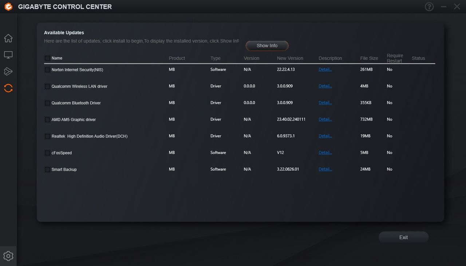This screenshot has height=266, width=466.
Task: Open the monitor display section icon
Action: [x=8, y=55]
